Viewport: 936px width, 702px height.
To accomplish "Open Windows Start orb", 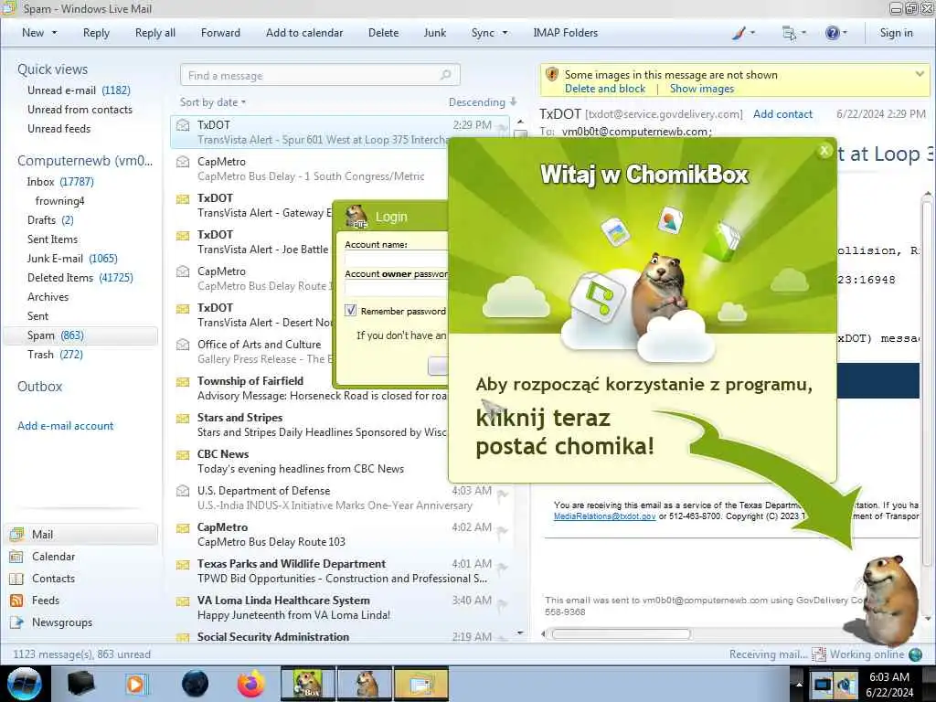I will pos(24,684).
